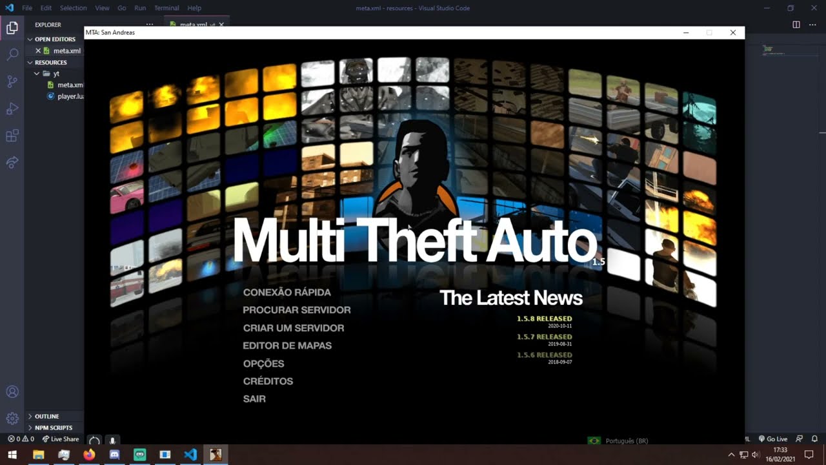
Task: Open CRÉDITOS in the MTA menu
Action: coord(268,381)
